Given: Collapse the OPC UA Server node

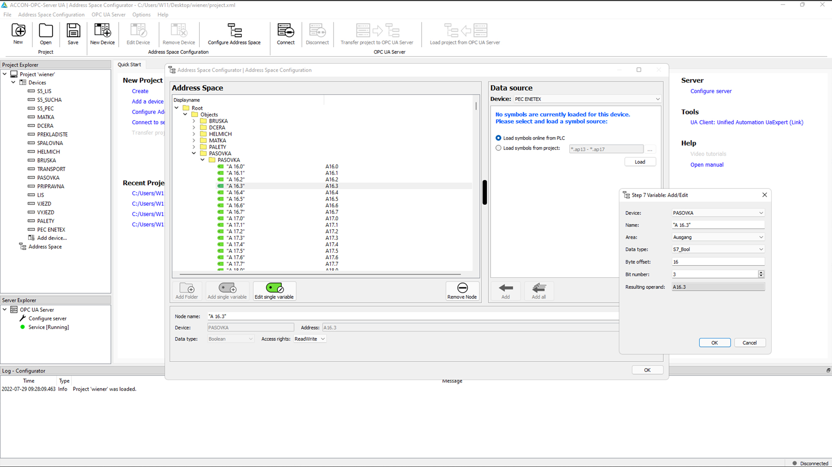Looking at the screenshot, I should pyautogui.click(x=5, y=309).
